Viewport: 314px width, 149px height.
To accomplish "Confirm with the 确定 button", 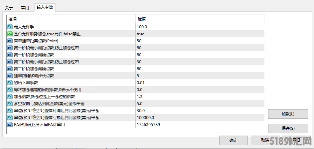I will pos(234,140).
